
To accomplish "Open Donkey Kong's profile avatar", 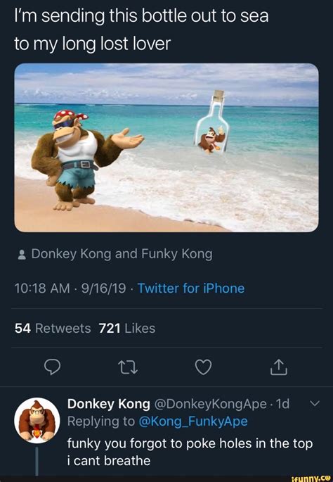I will 37,420.
